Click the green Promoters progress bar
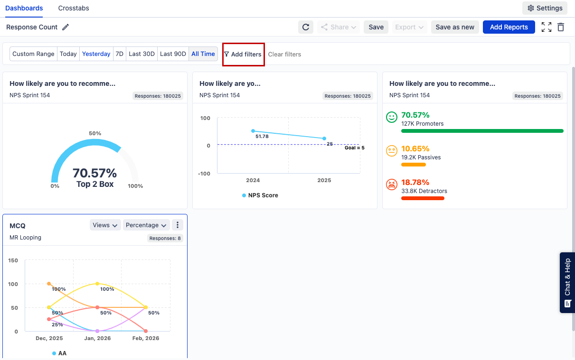 [x=482, y=131]
